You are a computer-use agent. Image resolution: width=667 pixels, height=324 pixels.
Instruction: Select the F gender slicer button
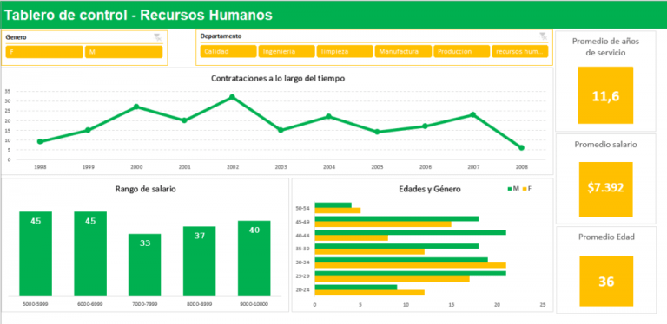(44, 52)
